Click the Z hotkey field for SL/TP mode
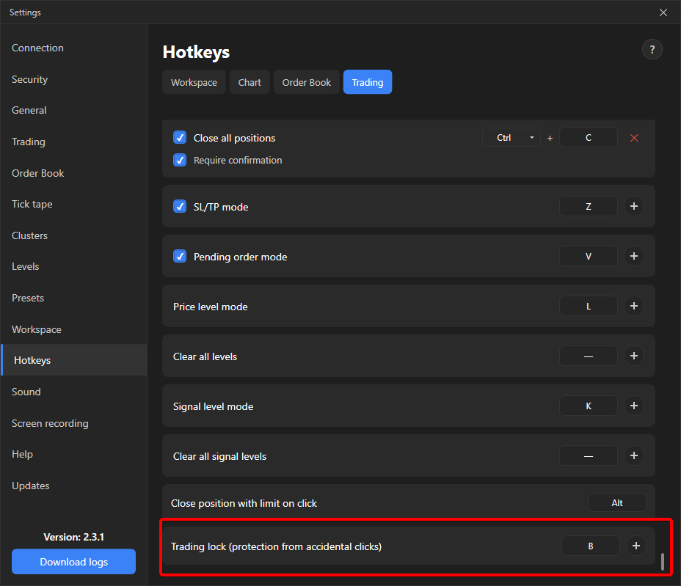 pyautogui.click(x=589, y=206)
